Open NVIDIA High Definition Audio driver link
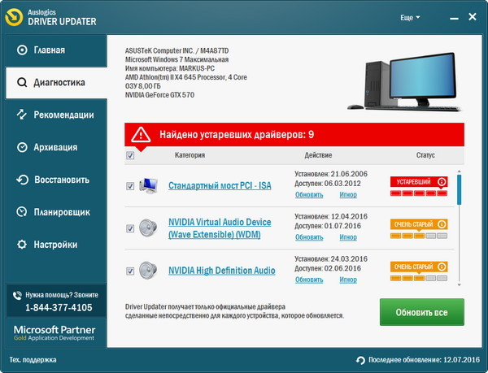 [x=221, y=271]
